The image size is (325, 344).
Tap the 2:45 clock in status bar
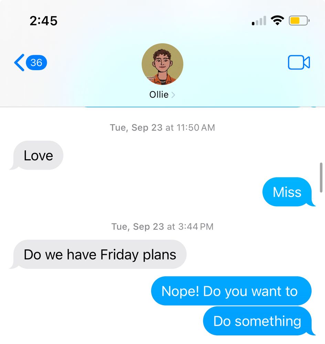(43, 21)
